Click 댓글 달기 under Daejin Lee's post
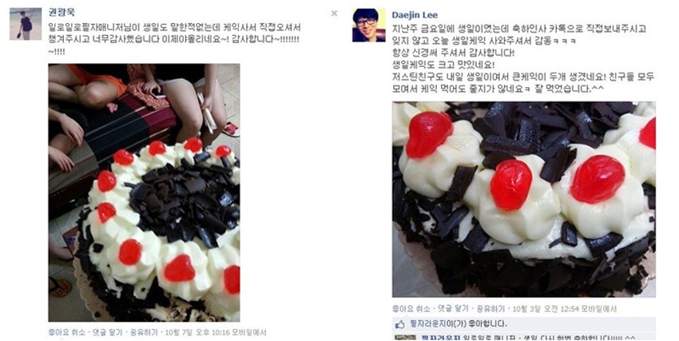This screenshot has height=341, width=679. [x=453, y=309]
